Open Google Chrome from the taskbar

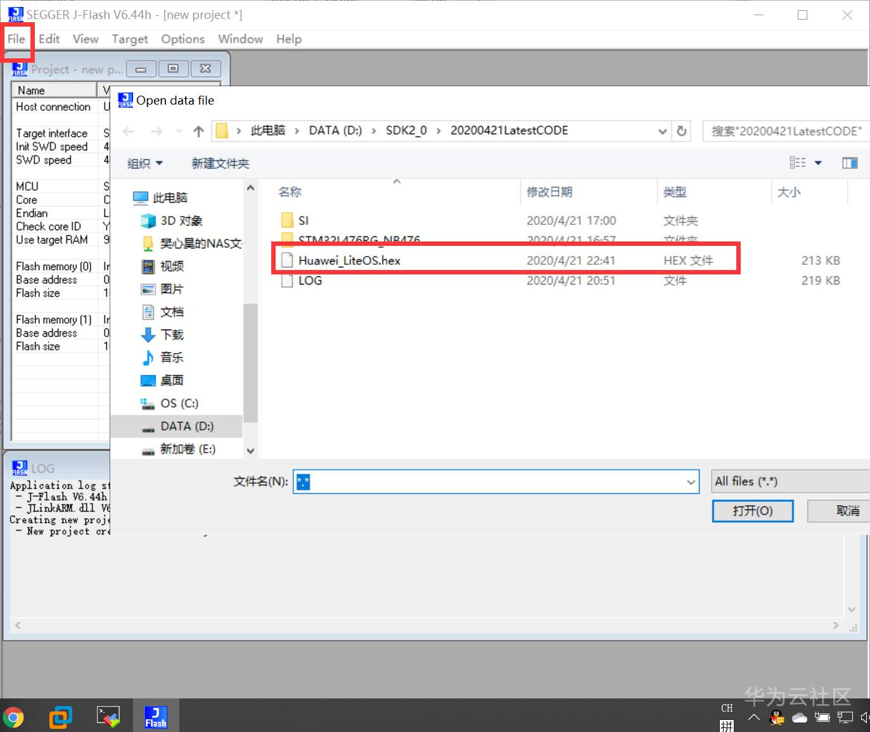click(x=13, y=717)
